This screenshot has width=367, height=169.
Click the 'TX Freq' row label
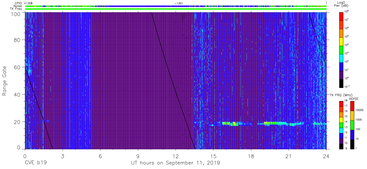(x=16, y=9)
